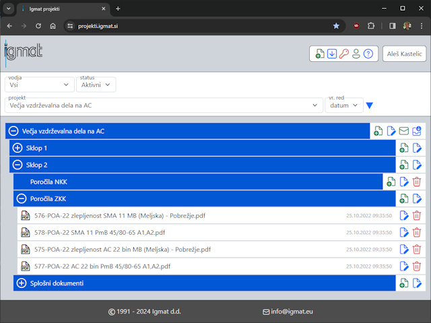Expand the Splošni dokumenti folder
Viewport: 431px width, 323px height.
pos(22,283)
